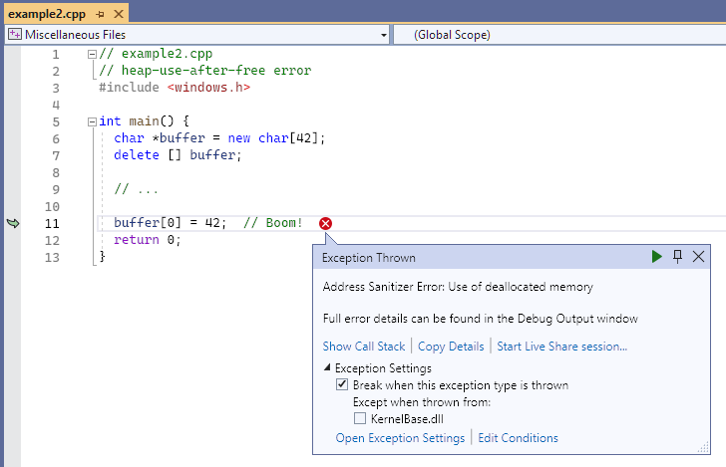This screenshot has width=726, height=467.
Task: Click the 'new' keyword on line 6
Action: [239, 138]
